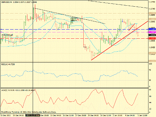156x117 pixels.
Task: Click the 1.5740 price axis label
Action: tap(152, 9)
